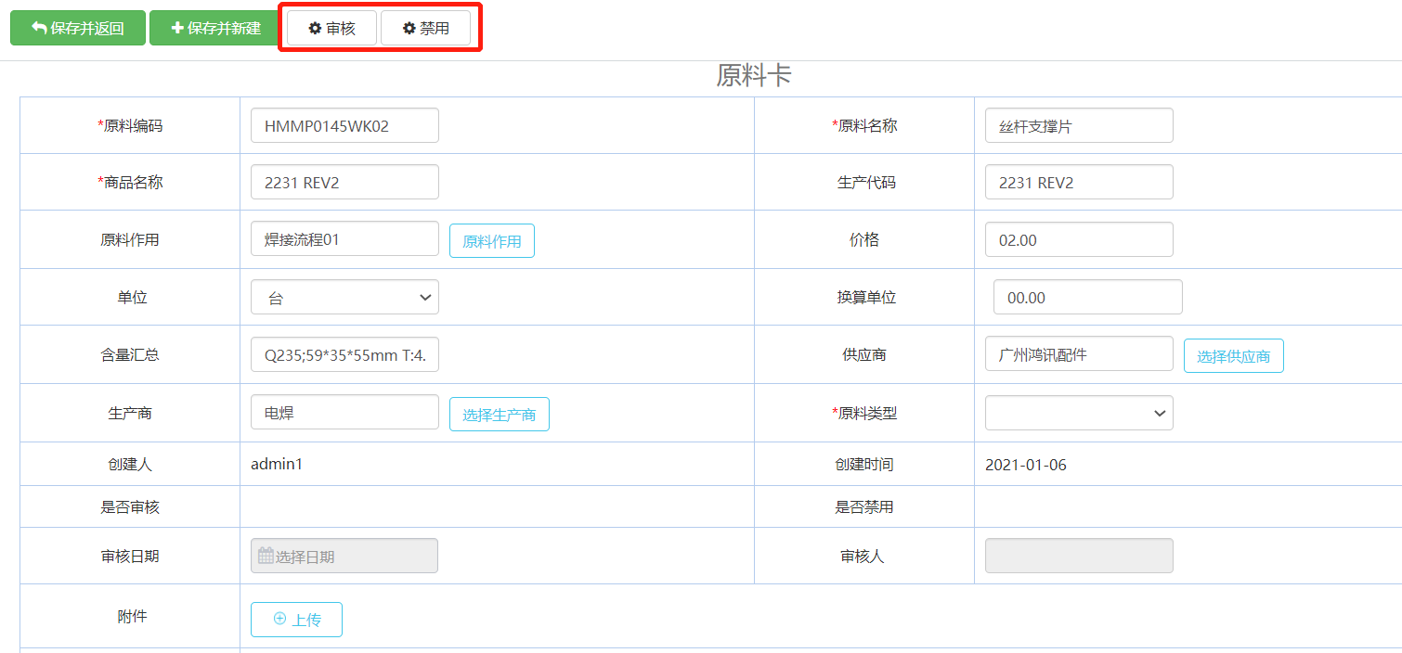Viewport: 1402px width, 653px height.
Task: Click the plus icon on 上传 button
Action: pos(280,619)
